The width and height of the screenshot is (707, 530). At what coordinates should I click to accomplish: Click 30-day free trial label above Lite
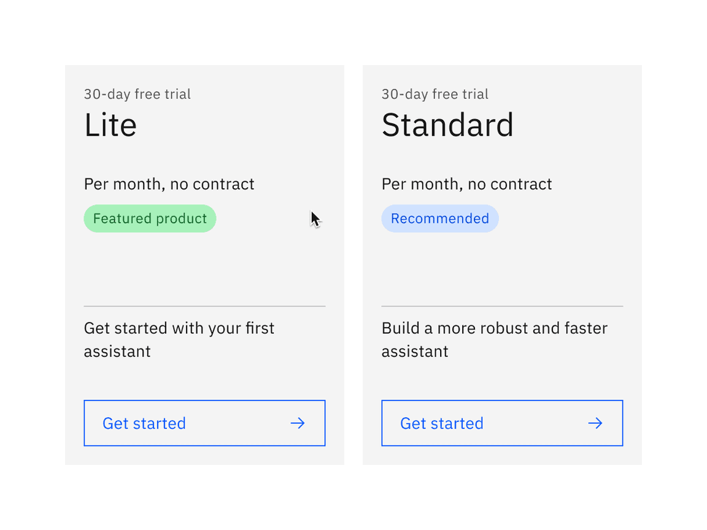point(137,94)
